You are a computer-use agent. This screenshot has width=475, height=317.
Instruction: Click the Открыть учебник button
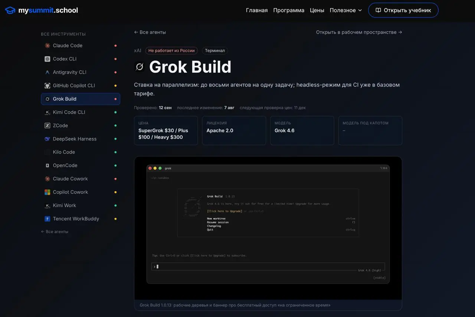[403, 10]
